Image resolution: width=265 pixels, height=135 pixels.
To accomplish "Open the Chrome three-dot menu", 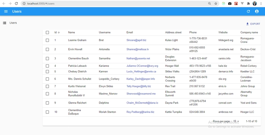I will click(x=261, y=4).
